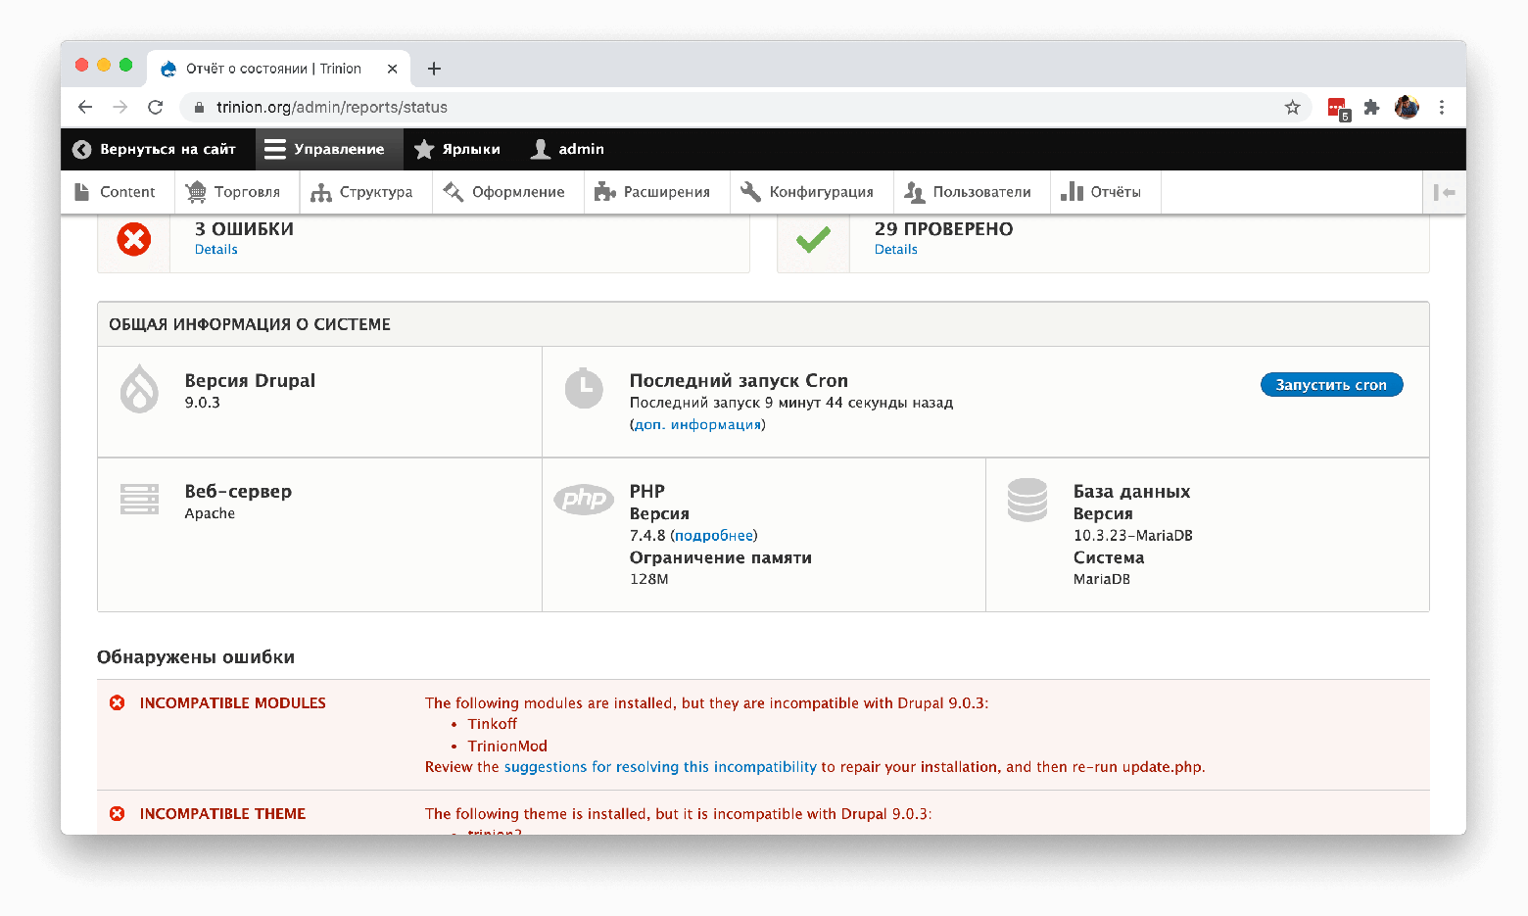Close the Отчёт о состоянии tab
The width and height of the screenshot is (1528, 916).
[x=392, y=69]
